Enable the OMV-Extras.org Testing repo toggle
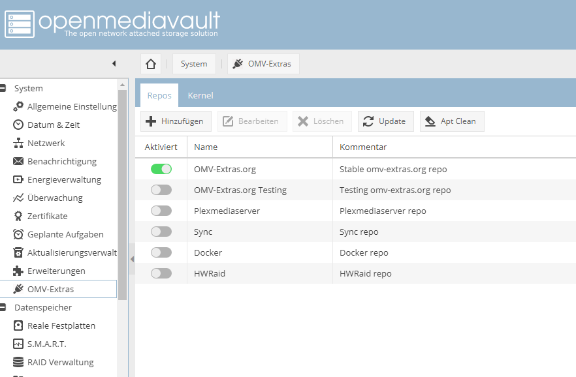Viewport: 576px width, 377px height. [x=161, y=190]
